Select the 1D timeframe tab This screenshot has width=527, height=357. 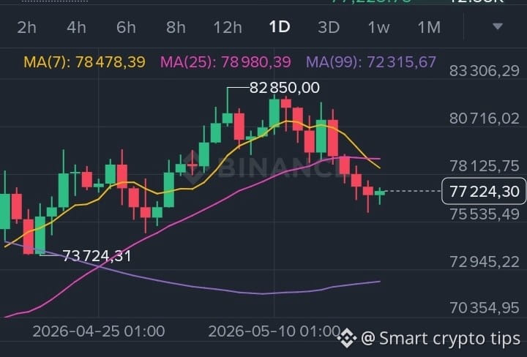280,26
